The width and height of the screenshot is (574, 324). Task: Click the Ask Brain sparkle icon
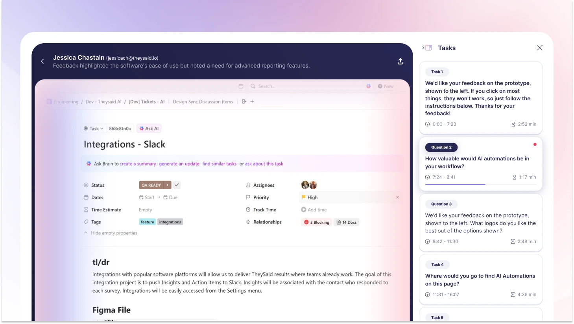[89, 164]
